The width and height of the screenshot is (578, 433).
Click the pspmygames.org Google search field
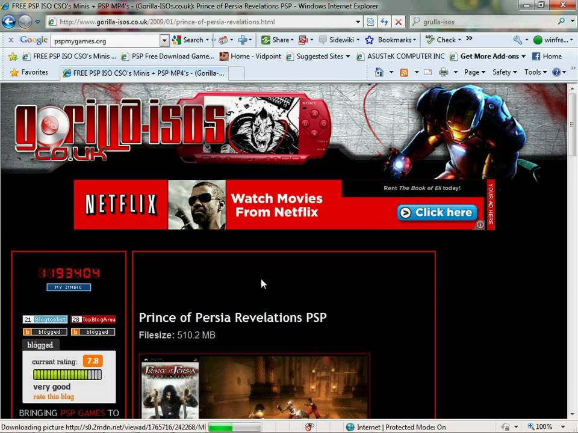click(x=105, y=41)
